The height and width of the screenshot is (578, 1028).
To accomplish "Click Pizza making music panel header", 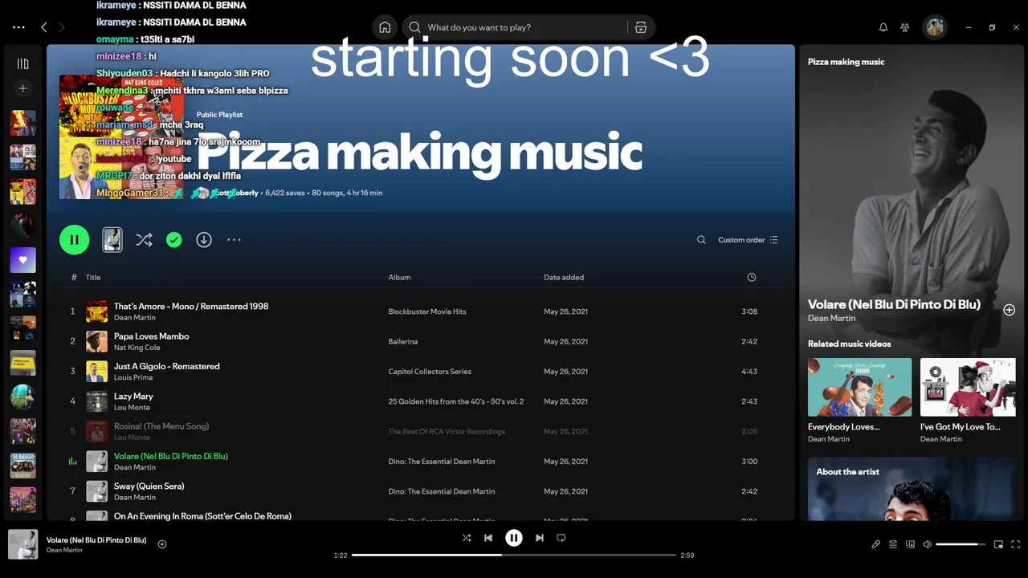I will [x=846, y=62].
